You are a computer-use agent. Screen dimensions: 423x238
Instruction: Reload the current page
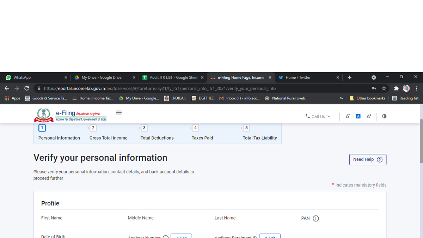(26, 88)
